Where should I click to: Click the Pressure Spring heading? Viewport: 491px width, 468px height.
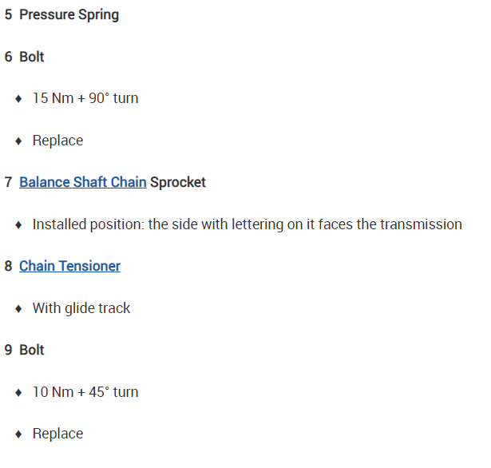click(69, 15)
